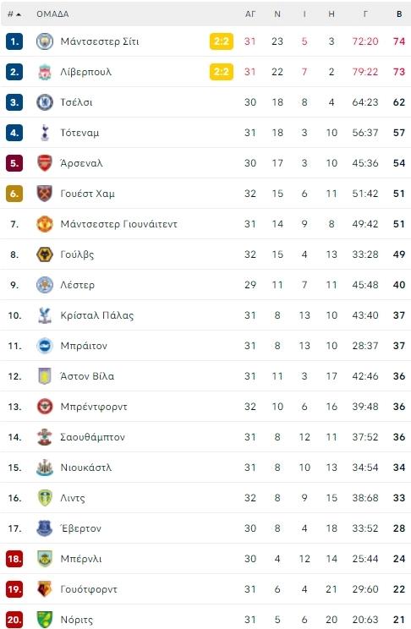Click the Liverpool club crest

click(x=45, y=72)
